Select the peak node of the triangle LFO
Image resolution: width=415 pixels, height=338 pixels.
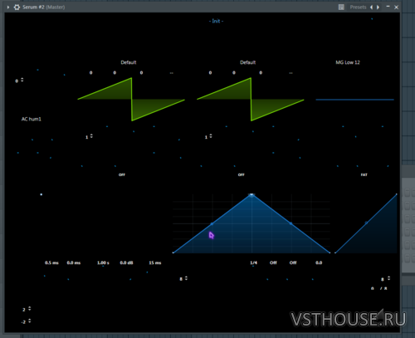coord(251,195)
